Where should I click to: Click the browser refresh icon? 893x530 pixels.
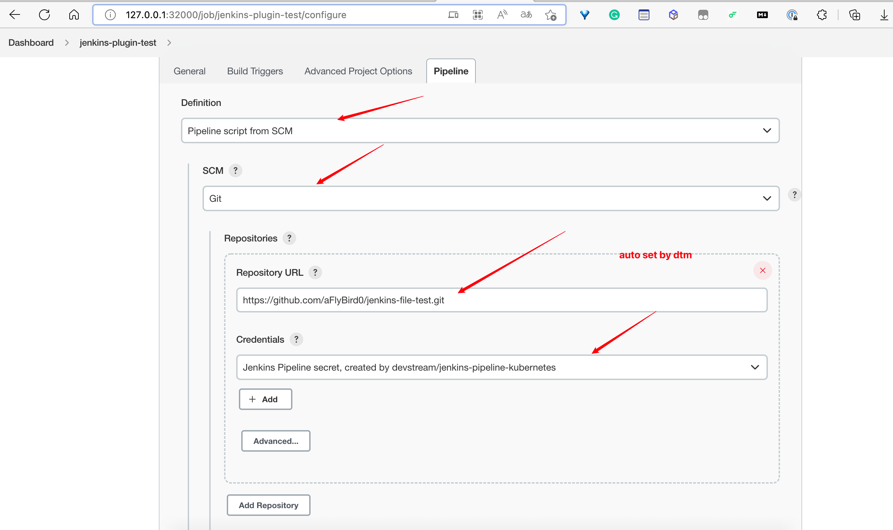pos(44,15)
